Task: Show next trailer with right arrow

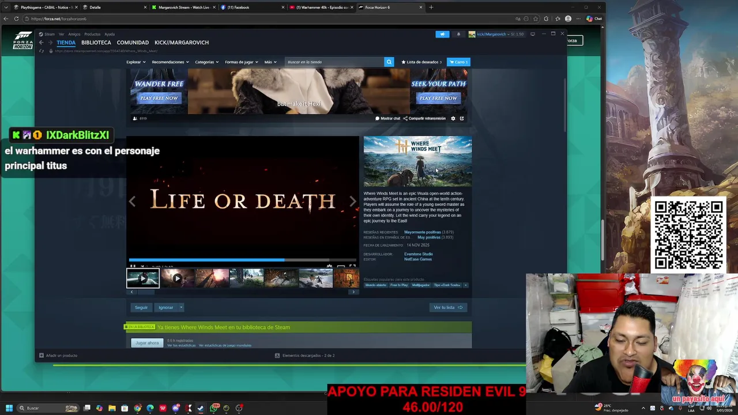Action: pyautogui.click(x=353, y=201)
